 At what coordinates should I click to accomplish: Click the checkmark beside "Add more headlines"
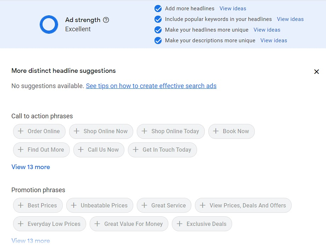click(x=158, y=9)
